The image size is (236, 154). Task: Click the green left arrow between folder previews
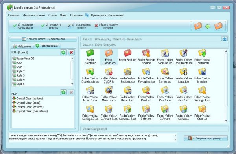(208, 26)
